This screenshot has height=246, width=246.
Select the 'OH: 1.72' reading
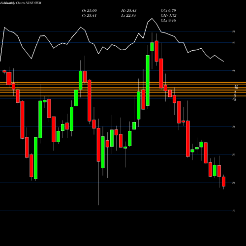tap(168, 16)
